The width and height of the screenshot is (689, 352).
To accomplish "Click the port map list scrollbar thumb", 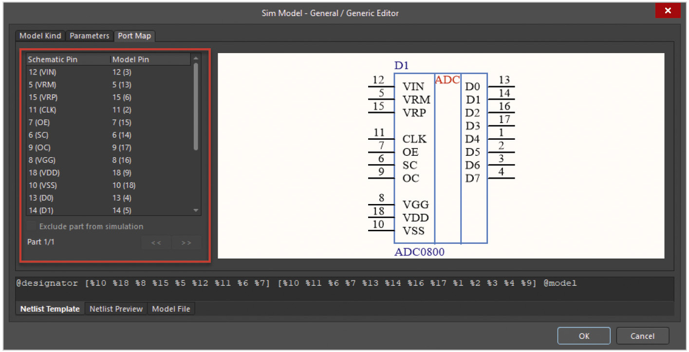I will coord(196,106).
